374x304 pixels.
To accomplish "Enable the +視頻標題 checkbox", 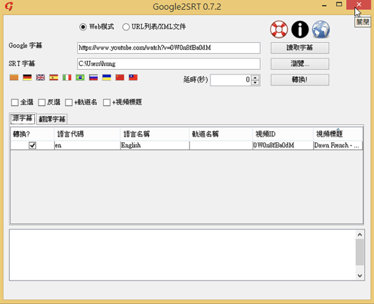I will click(x=107, y=102).
